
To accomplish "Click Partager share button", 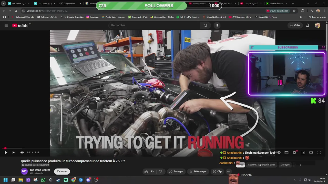I will (x=176, y=171).
